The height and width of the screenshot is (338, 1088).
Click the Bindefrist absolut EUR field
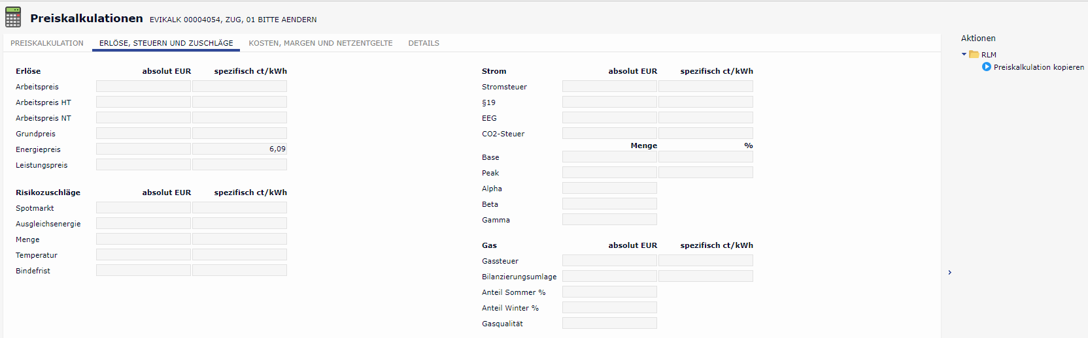[x=143, y=271]
